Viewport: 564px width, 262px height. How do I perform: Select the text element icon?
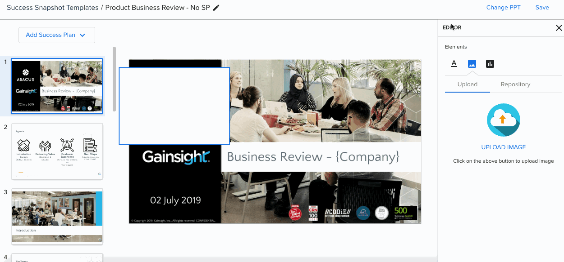(454, 64)
